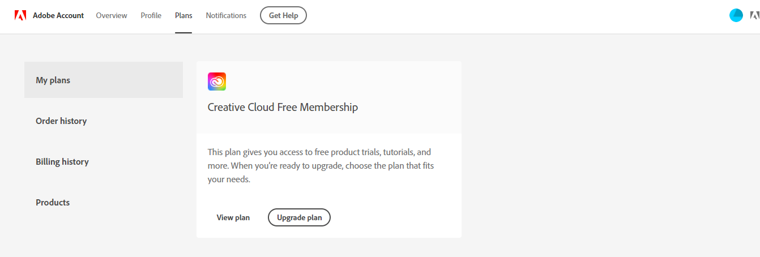The image size is (760, 257).
Task: Click the Creative Cloud rainbow app icon
Action: pyautogui.click(x=217, y=82)
